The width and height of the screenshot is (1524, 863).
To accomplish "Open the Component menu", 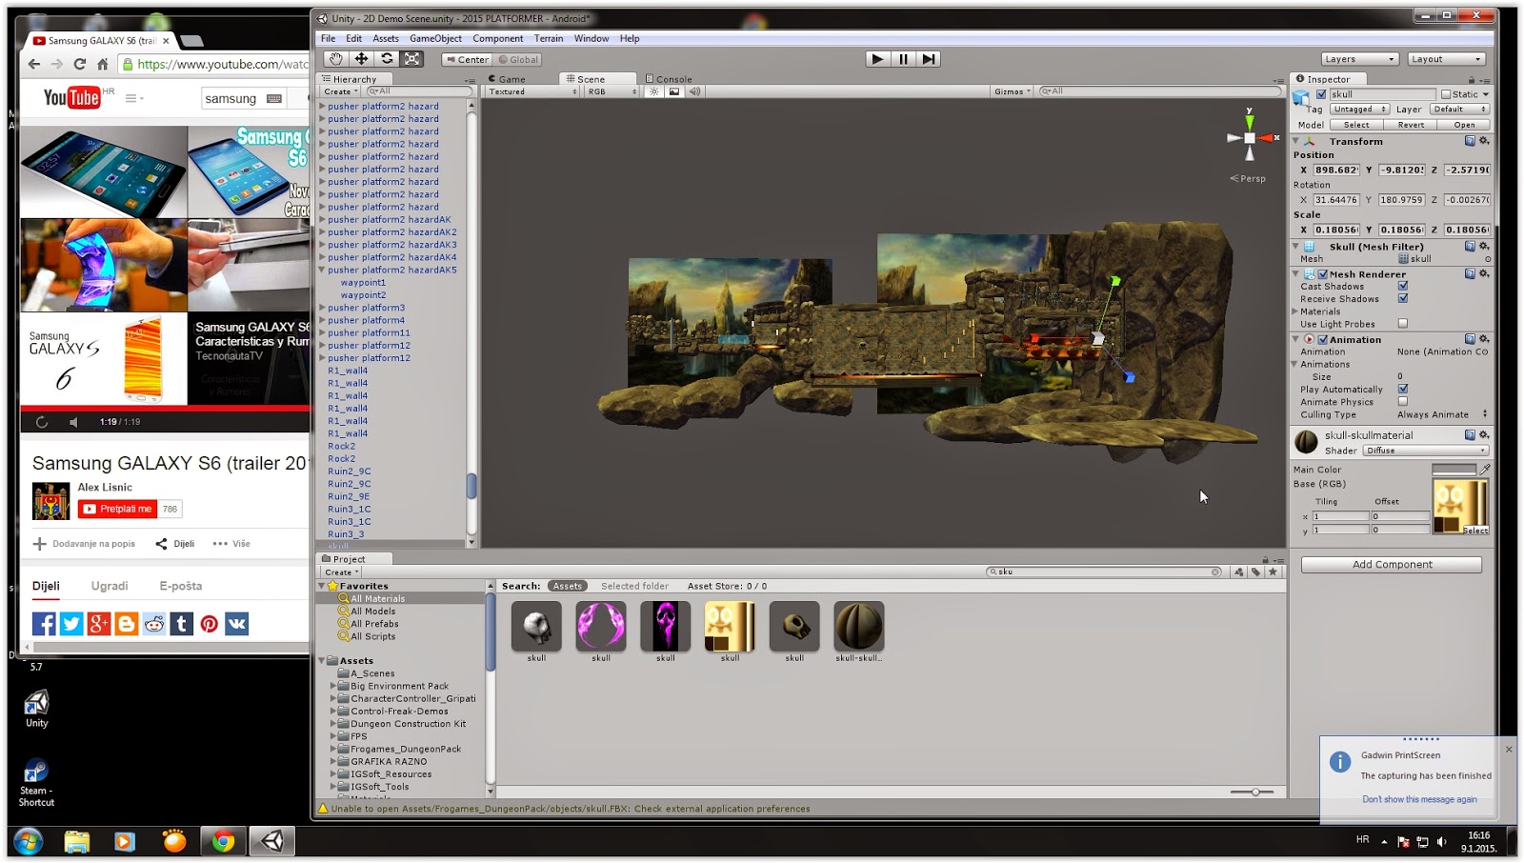I will click(x=498, y=39).
